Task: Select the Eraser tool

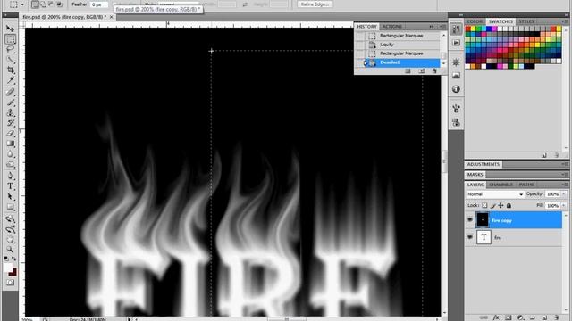Action: [x=10, y=133]
